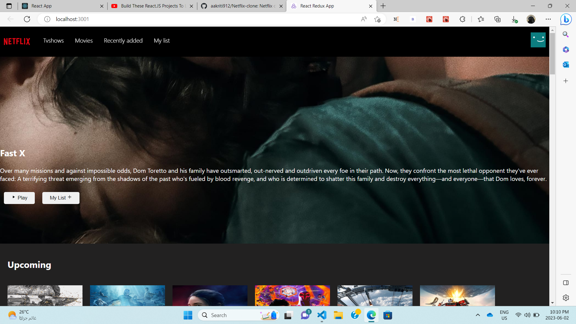This screenshot has height=324, width=576.
Task: Expand the hidden system tray icons chevron
Action: point(478,315)
